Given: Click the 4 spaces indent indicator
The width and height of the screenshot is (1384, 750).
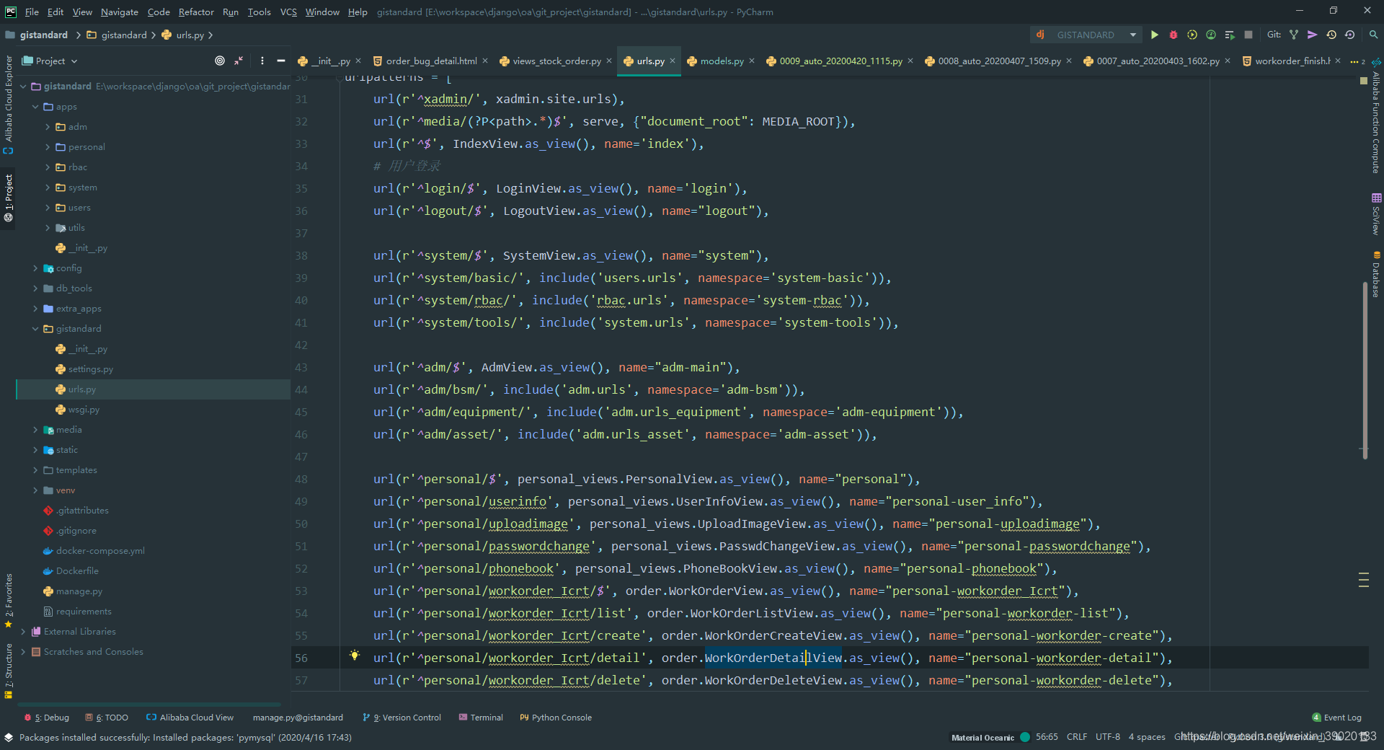Looking at the screenshot, I should [1147, 737].
